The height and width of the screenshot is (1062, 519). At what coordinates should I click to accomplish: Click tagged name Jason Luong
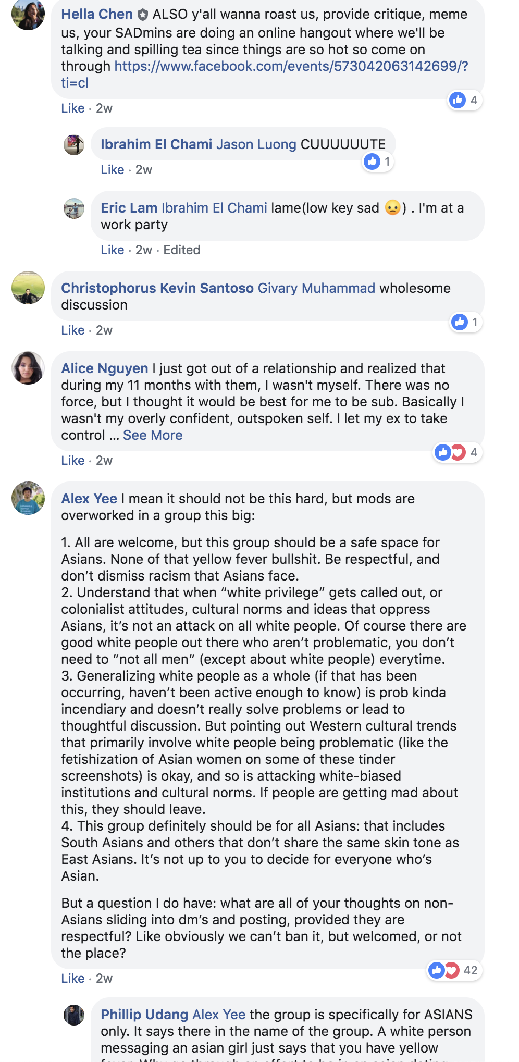[256, 144]
